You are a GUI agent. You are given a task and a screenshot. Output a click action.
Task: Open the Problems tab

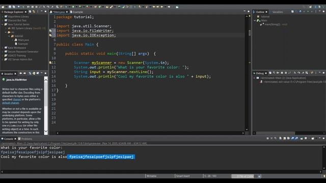click(25, 139)
